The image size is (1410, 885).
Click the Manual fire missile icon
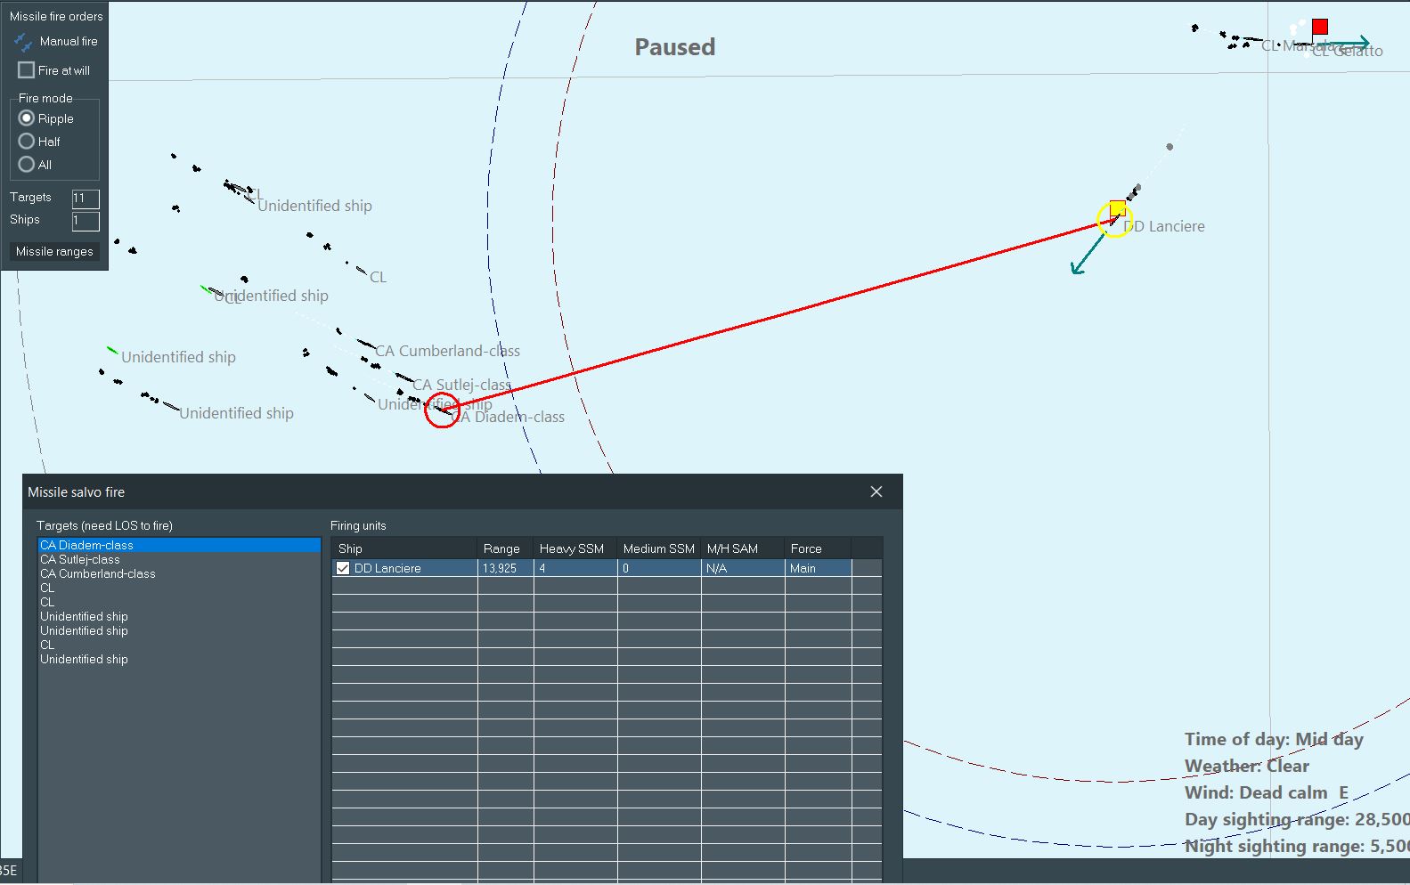pyautogui.click(x=23, y=42)
